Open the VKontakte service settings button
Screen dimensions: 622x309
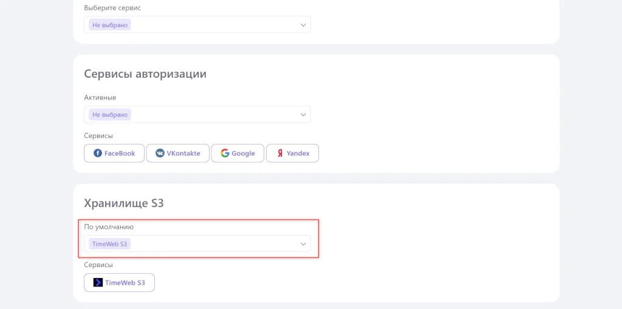click(x=178, y=154)
